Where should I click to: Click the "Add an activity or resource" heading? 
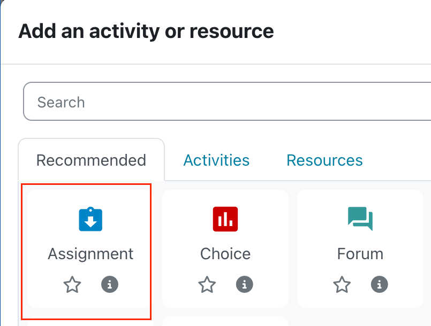click(146, 31)
